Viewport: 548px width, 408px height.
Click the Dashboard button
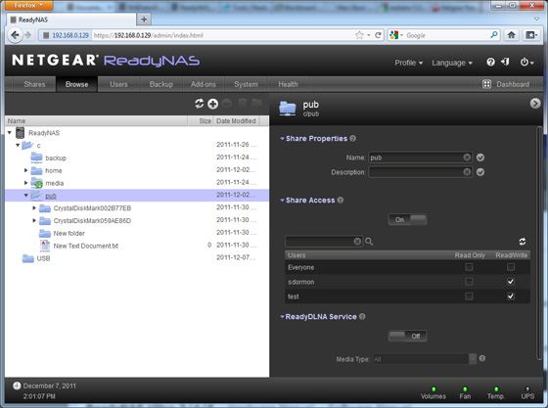point(506,84)
